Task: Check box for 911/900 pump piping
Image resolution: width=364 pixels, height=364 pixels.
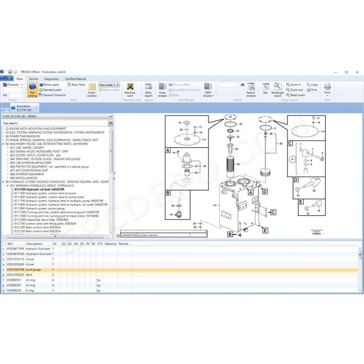Action: [12, 209]
